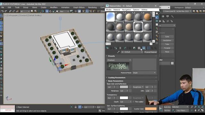Viewport: 205px width, 115px height.
Task: Open the Graph Editors menu
Action: click(x=79, y=7)
